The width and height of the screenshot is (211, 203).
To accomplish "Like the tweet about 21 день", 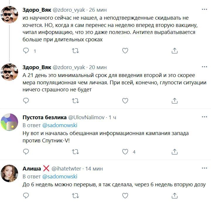I will pyautogui.click(x=125, y=101).
